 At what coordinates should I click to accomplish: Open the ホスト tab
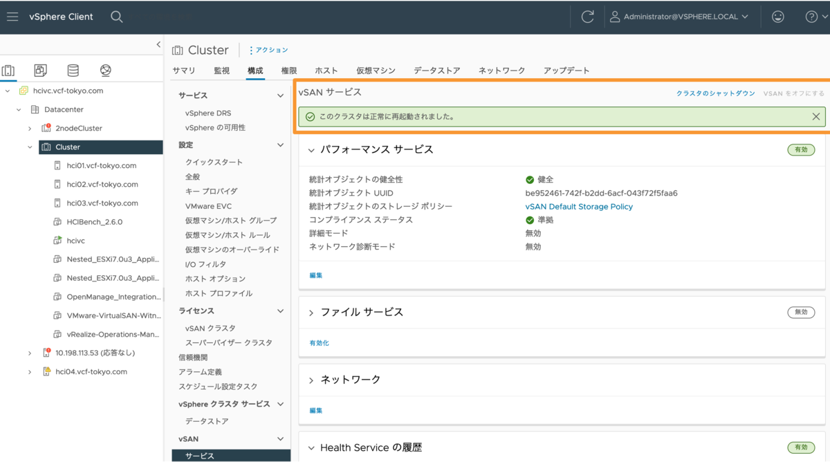coord(326,71)
